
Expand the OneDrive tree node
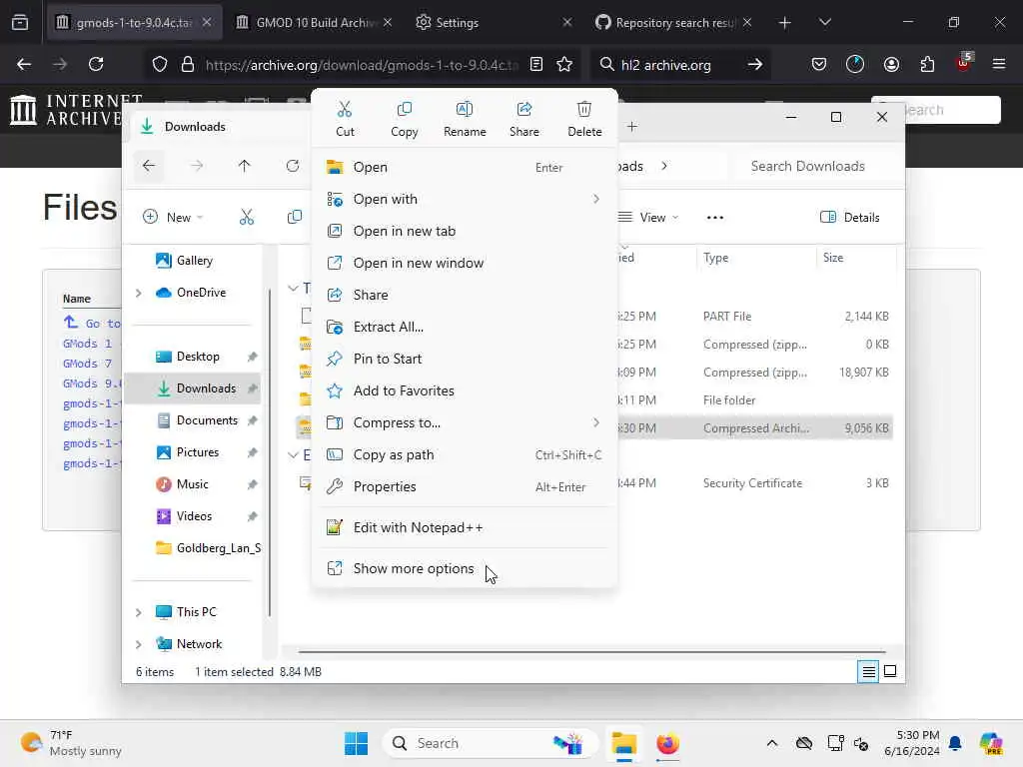(x=138, y=293)
